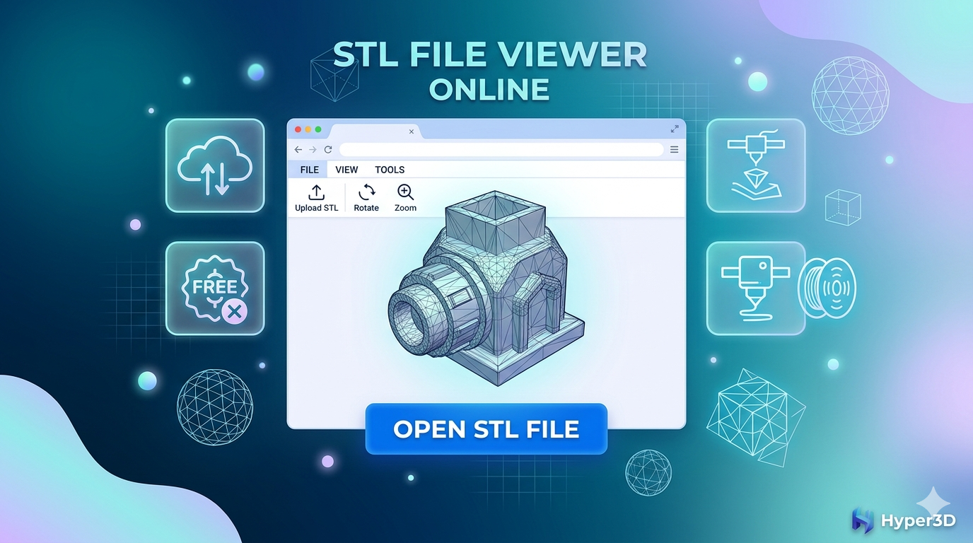This screenshot has height=543, width=973.
Task: Click the Hyper3D logo
Action: pyautogui.click(x=904, y=521)
